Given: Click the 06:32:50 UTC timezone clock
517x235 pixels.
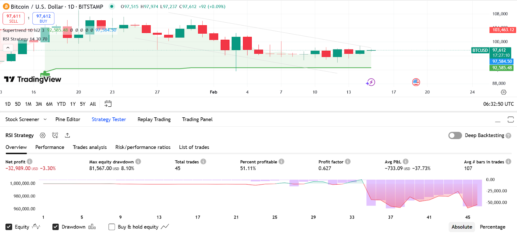Looking at the screenshot, I should tap(498, 104).
